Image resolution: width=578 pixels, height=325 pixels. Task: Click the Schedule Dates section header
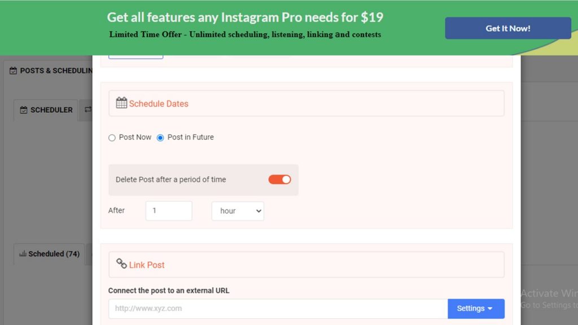pyautogui.click(x=306, y=103)
